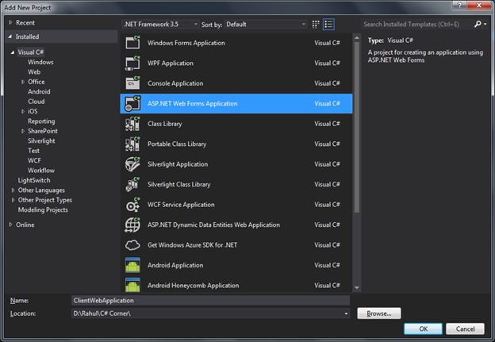Select the Test category

[x=33, y=151]
